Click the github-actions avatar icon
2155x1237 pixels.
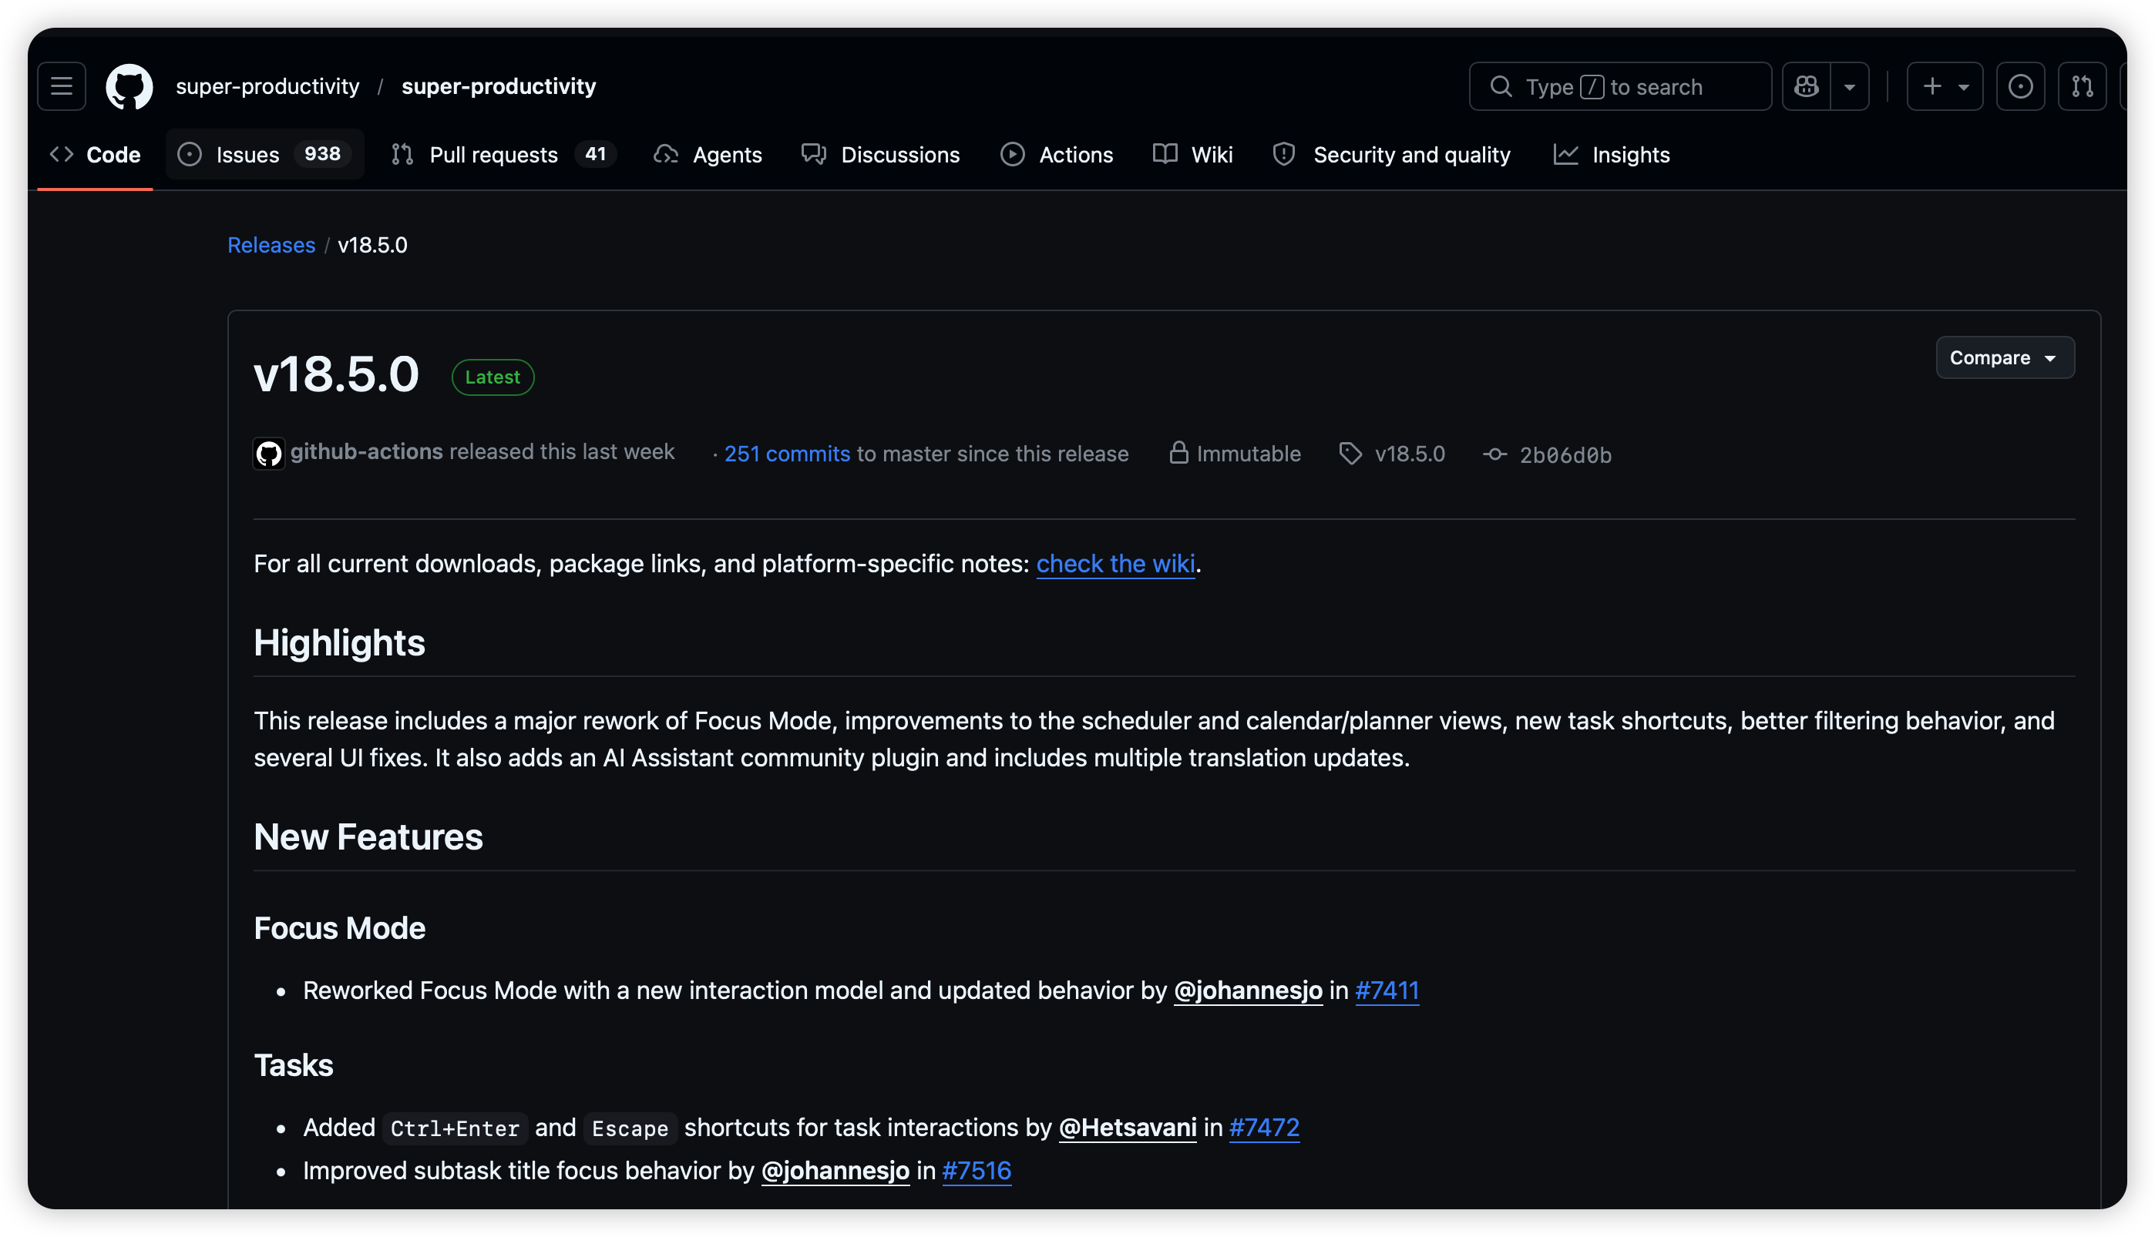click(x=269, y=454)
